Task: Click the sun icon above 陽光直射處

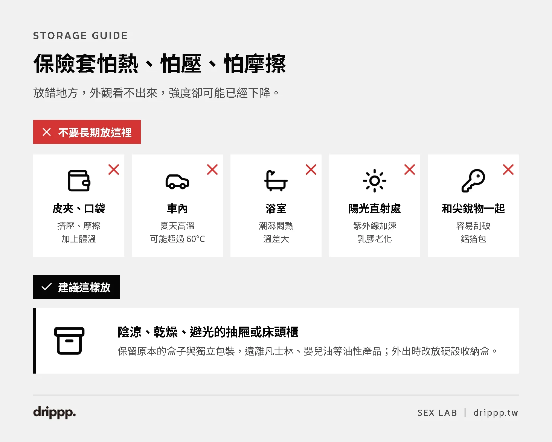Action: (x=375, y=181)
